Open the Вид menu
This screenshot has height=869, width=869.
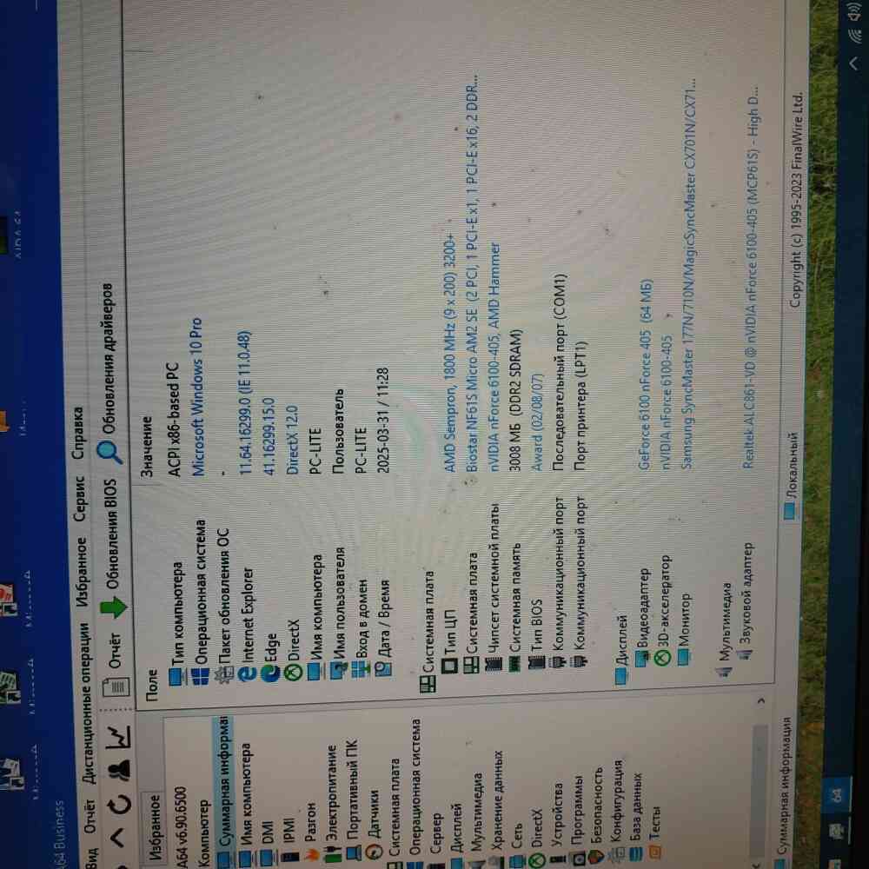(x=92, y=858)
